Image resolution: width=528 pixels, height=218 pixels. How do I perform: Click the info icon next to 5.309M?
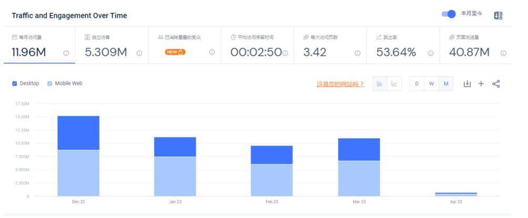(x=139, y=53)
